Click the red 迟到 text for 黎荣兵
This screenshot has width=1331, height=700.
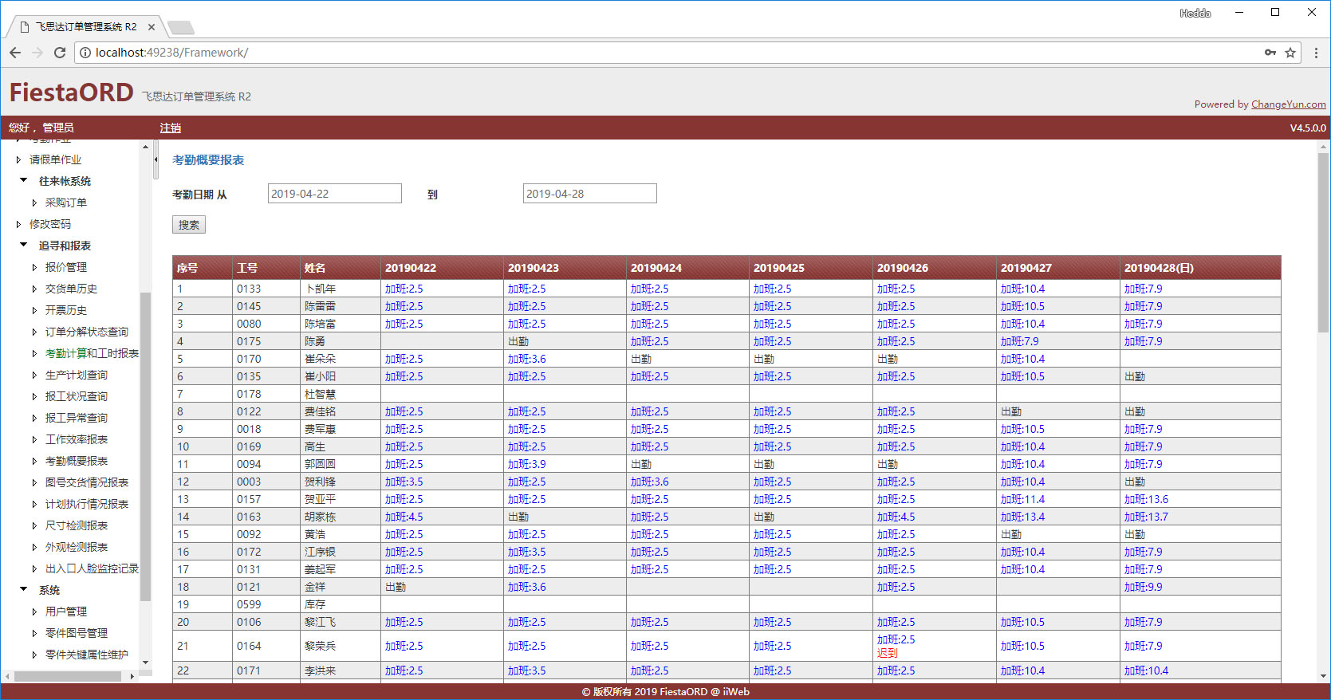(888, 653)
